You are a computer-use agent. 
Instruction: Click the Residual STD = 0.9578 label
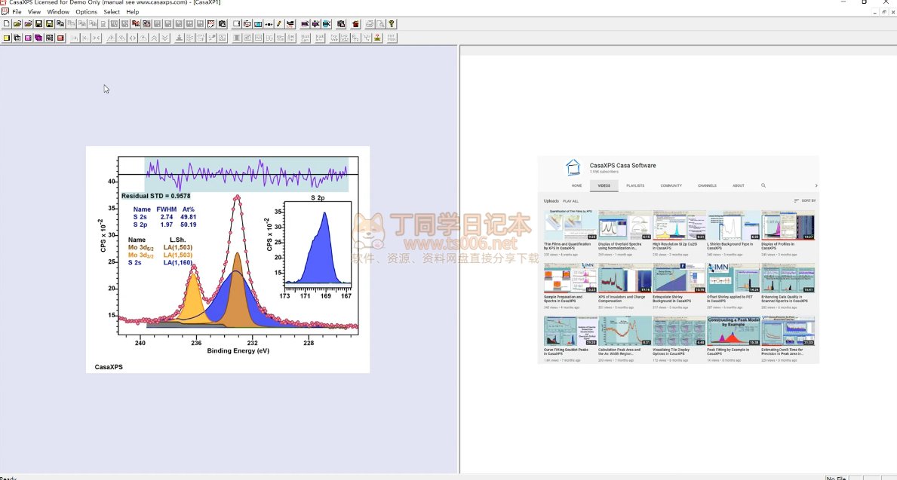(155, 196)
